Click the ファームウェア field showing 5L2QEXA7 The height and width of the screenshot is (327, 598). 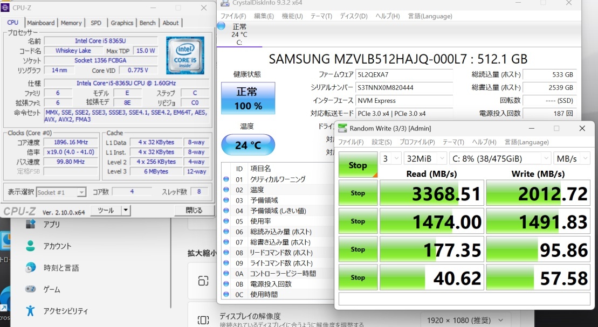[404, 75]
